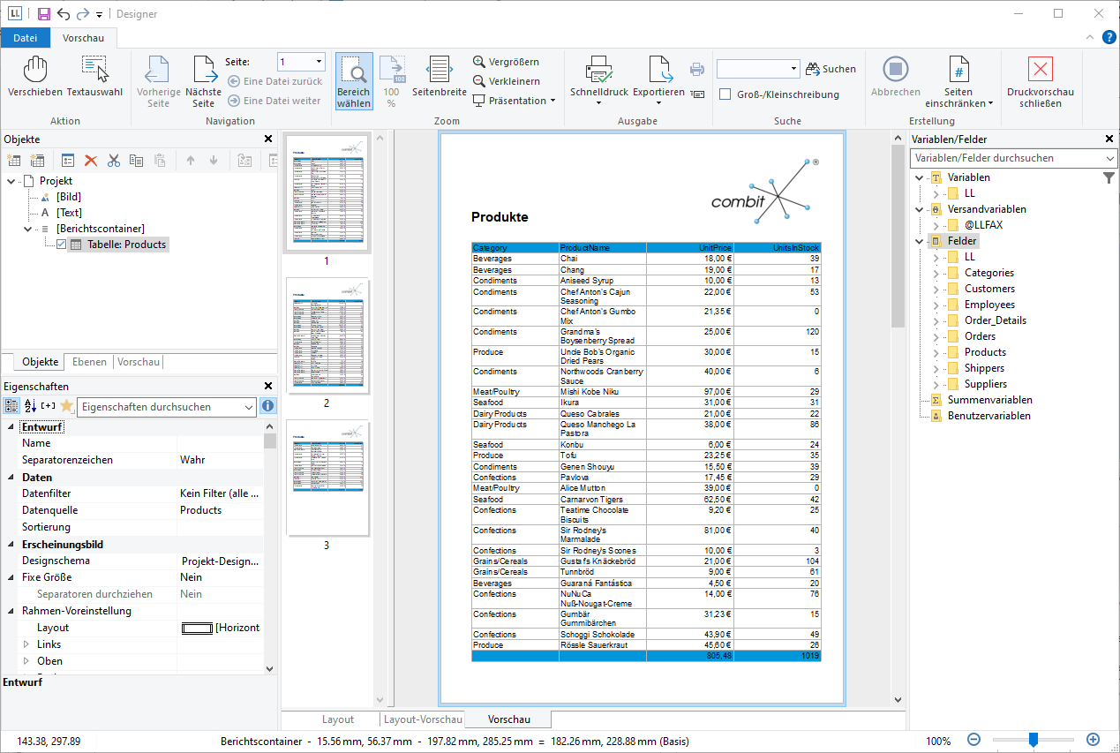1120x753 pixels.
Task: Click the Schnelldruck printer icon
Action: pyautogui.click(x=599, y=69)
